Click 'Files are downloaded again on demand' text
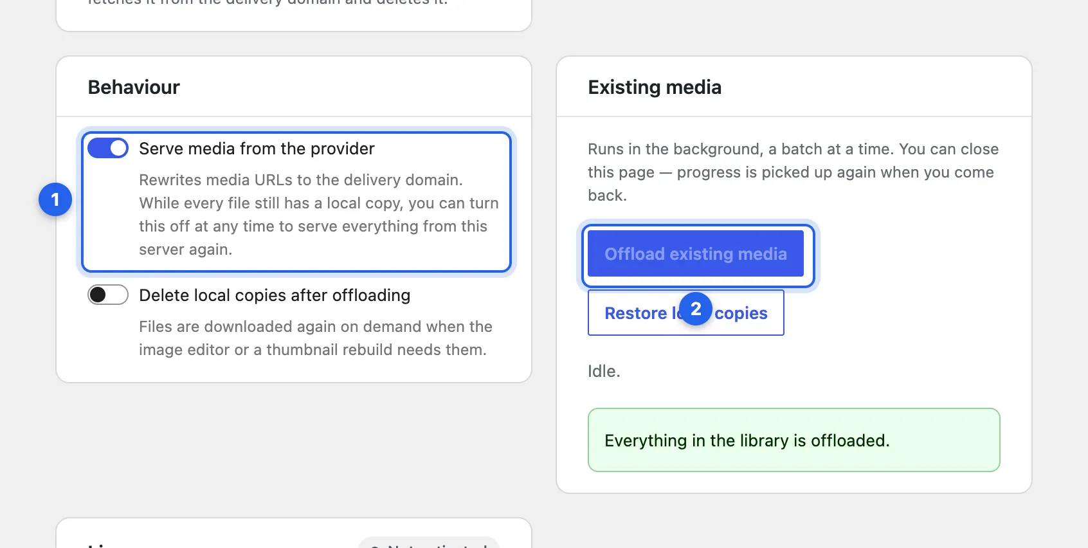1088x548 pixels. [316, 338]
